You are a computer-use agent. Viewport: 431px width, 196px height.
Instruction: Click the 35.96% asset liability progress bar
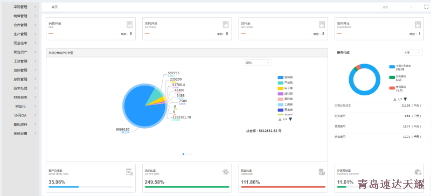pyautogui.click(x=91, y=187)
